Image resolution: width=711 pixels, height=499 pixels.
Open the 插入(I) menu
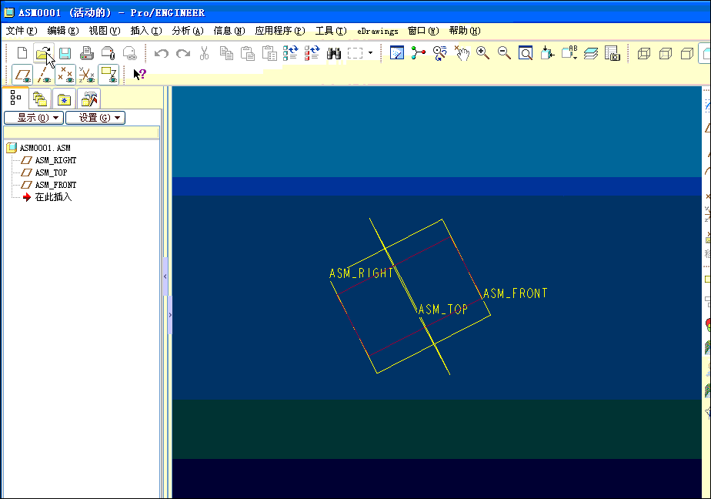coord(146,31)
